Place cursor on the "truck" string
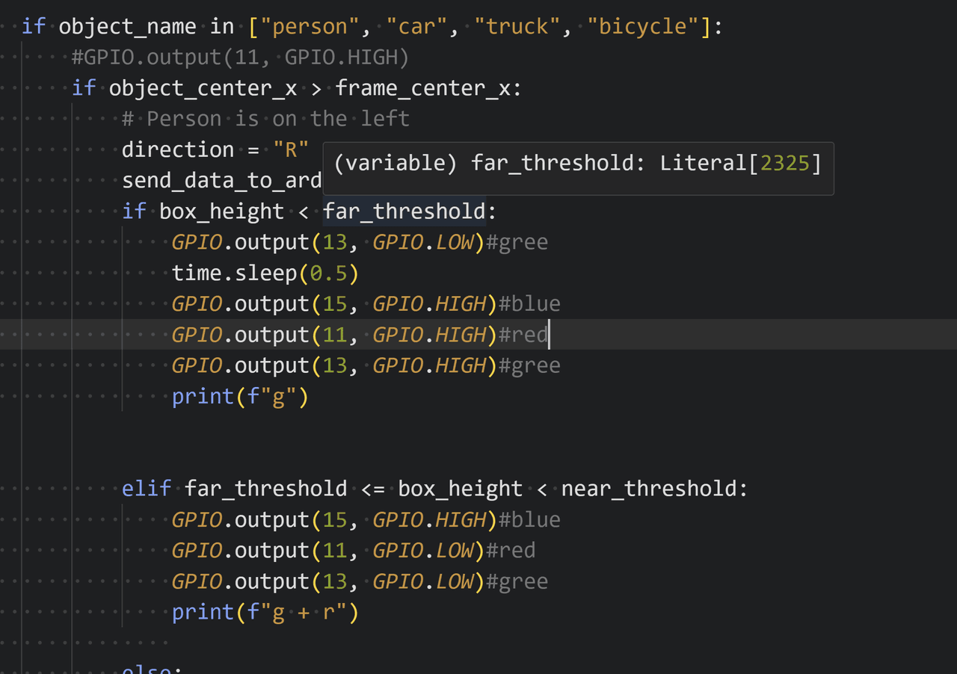The width and height of the screenshot is (957, 674). point(517,27)
